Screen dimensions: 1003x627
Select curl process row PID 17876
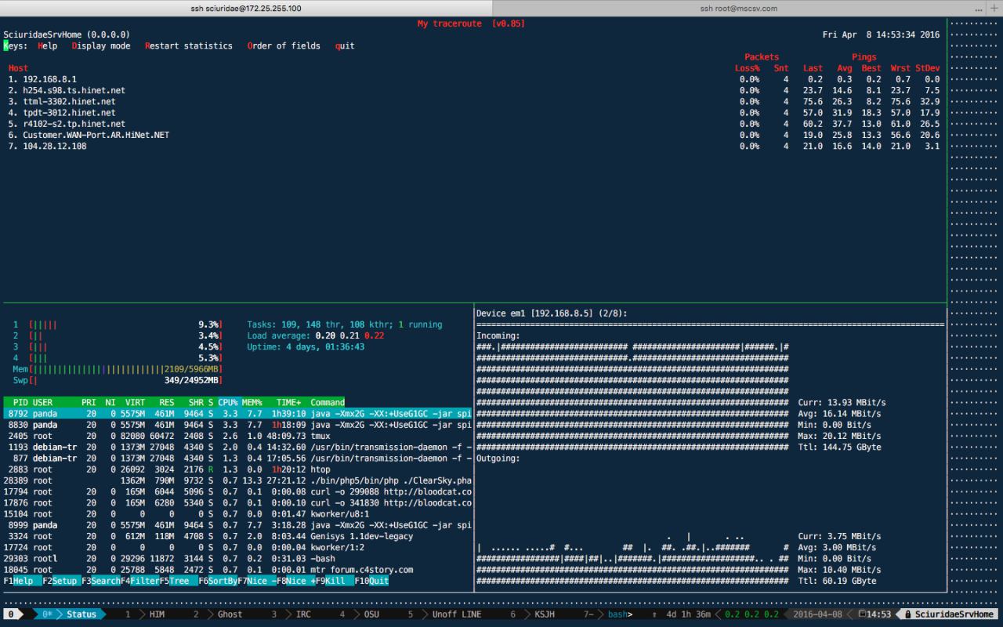[x=237, y=502]
